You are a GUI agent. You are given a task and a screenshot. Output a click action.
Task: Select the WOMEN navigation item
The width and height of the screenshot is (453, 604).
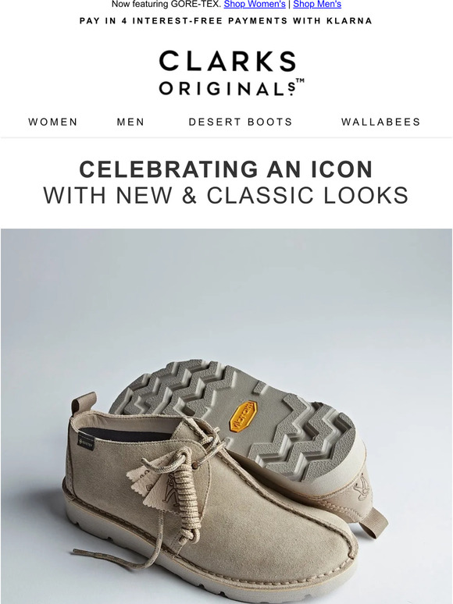(x=53, y=122)
